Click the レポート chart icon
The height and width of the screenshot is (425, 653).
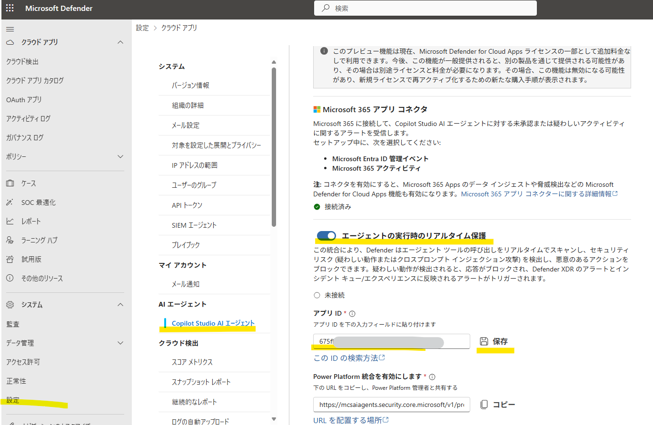10,222
